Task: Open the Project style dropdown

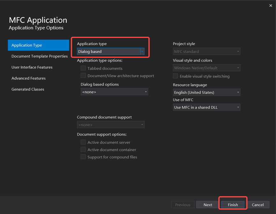Action: pos(206,52)
